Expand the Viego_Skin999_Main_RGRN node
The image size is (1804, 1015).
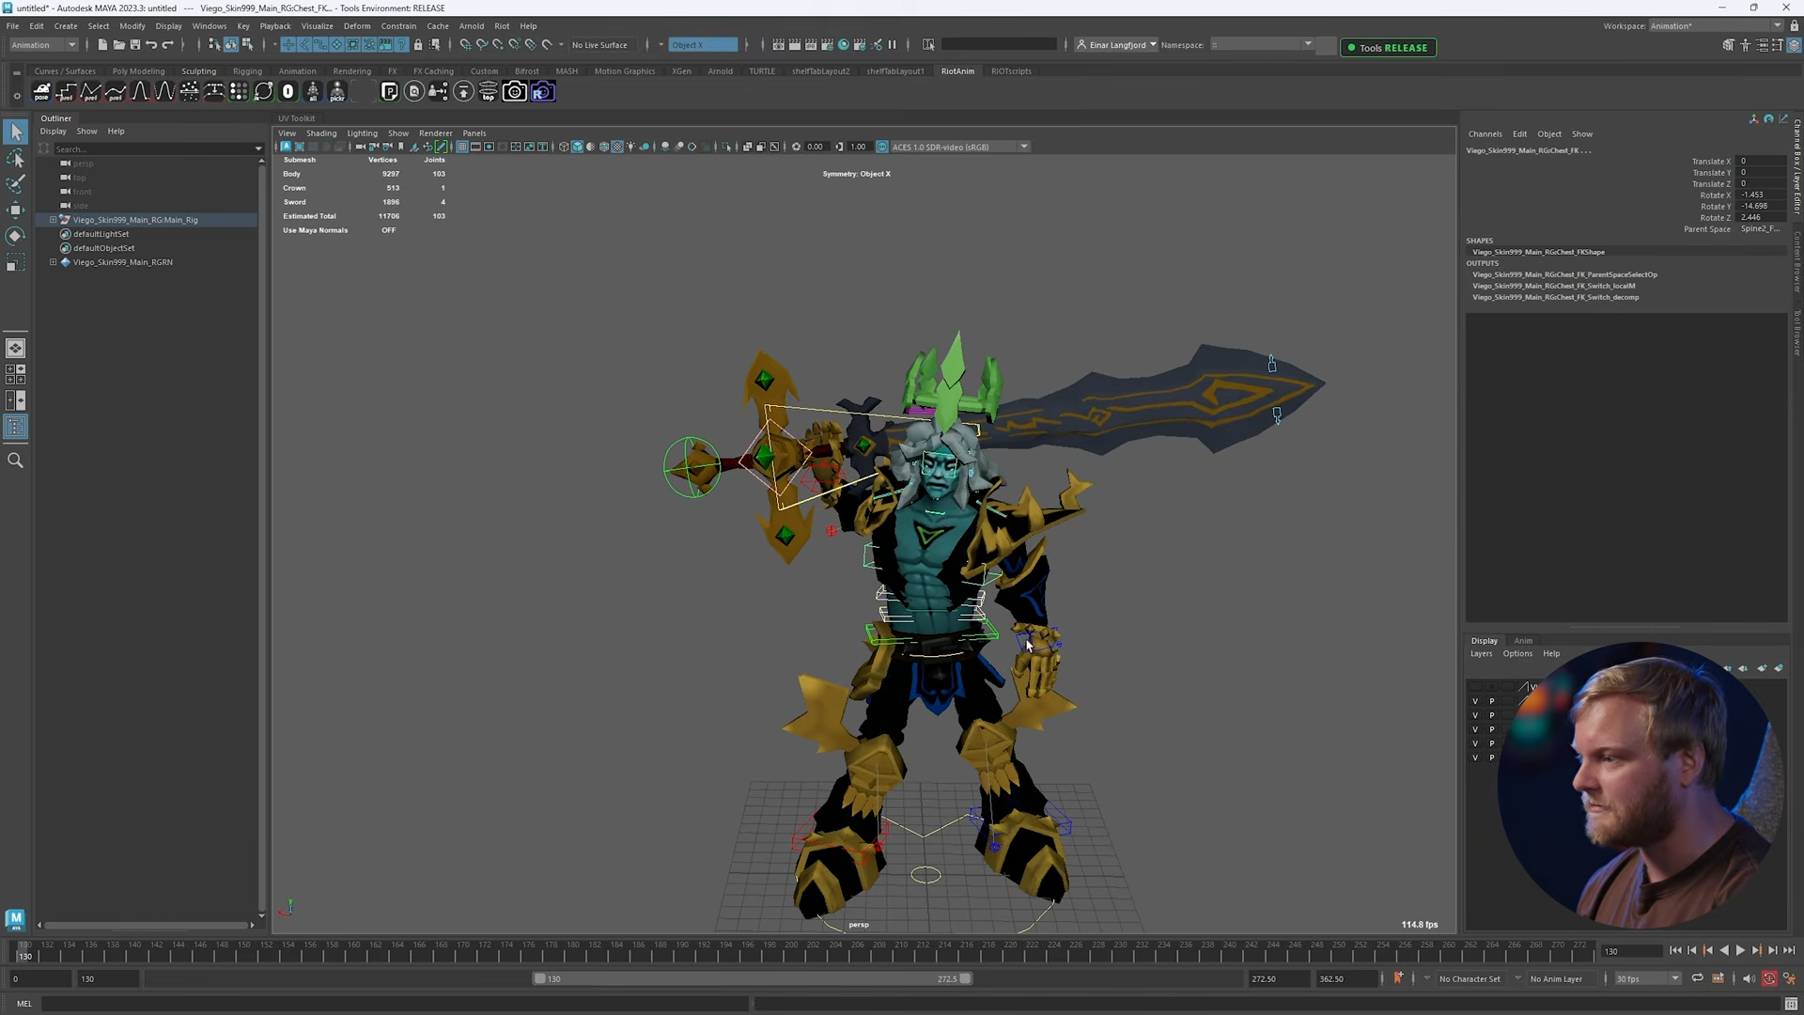point(54,262)
